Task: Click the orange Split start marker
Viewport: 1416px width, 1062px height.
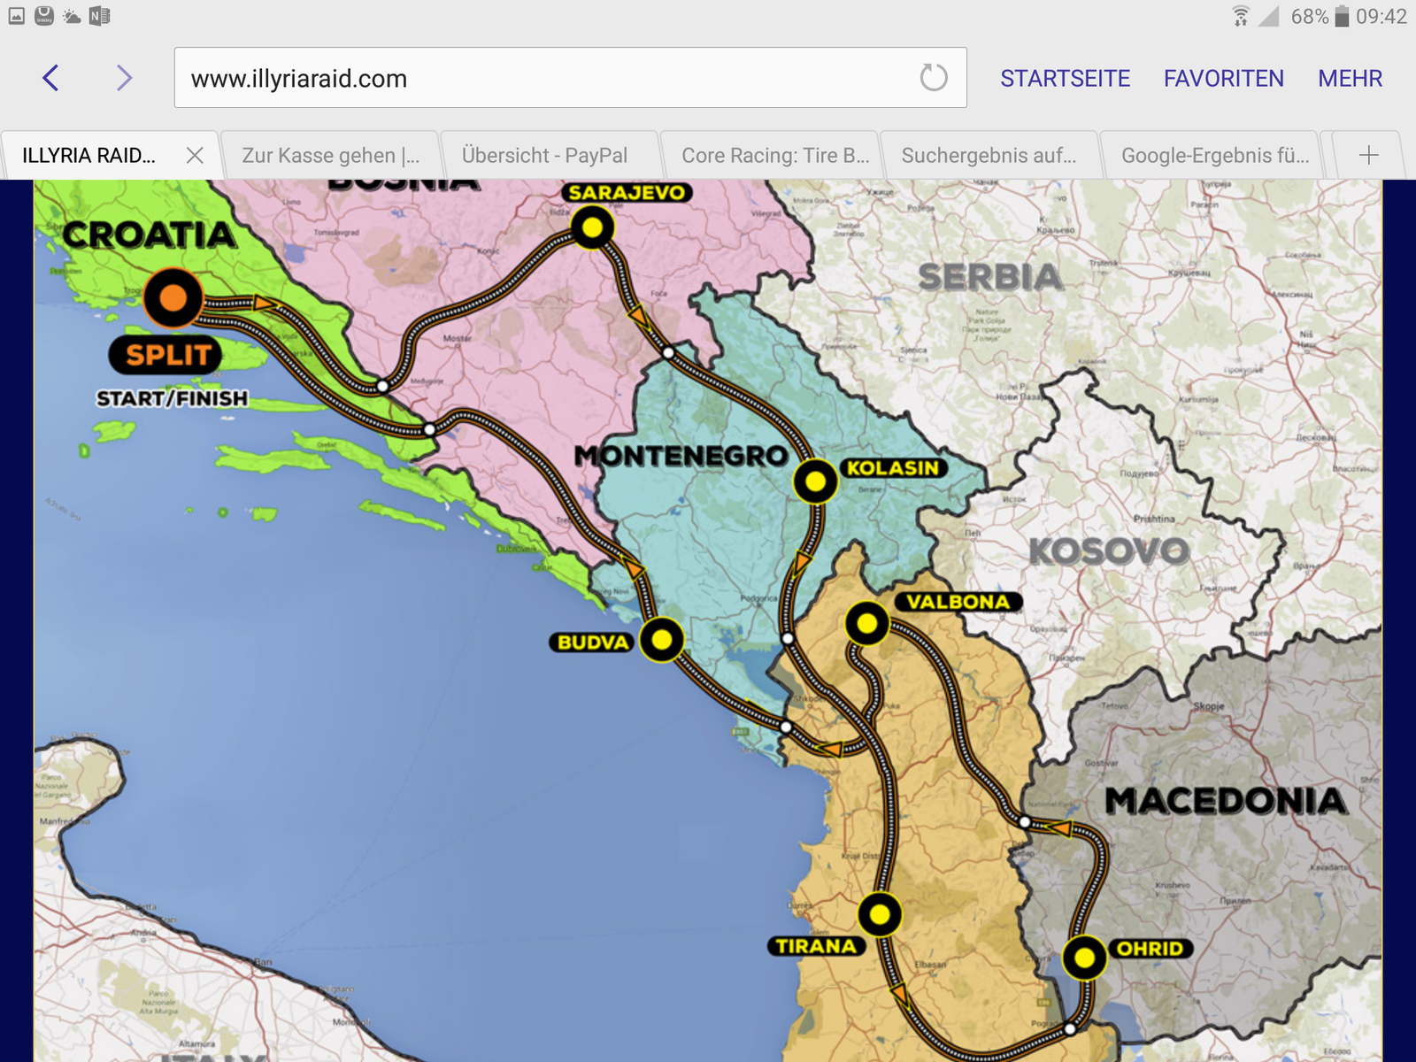Action: (x=173, y=297)
